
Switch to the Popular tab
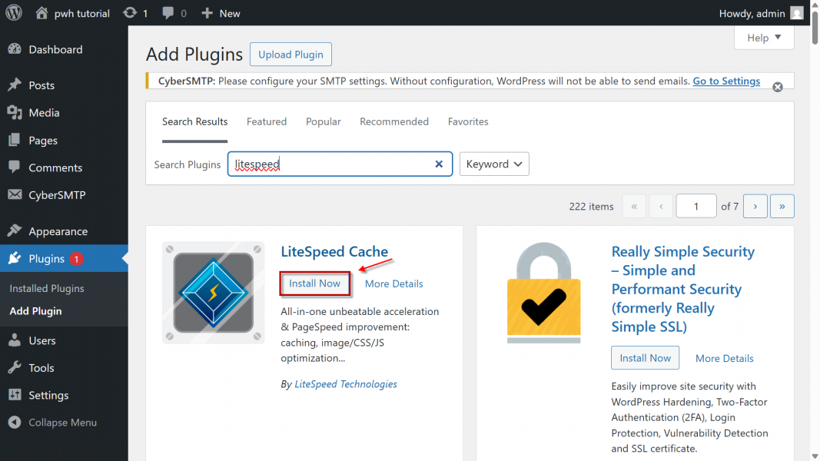(x=324, y=121)
